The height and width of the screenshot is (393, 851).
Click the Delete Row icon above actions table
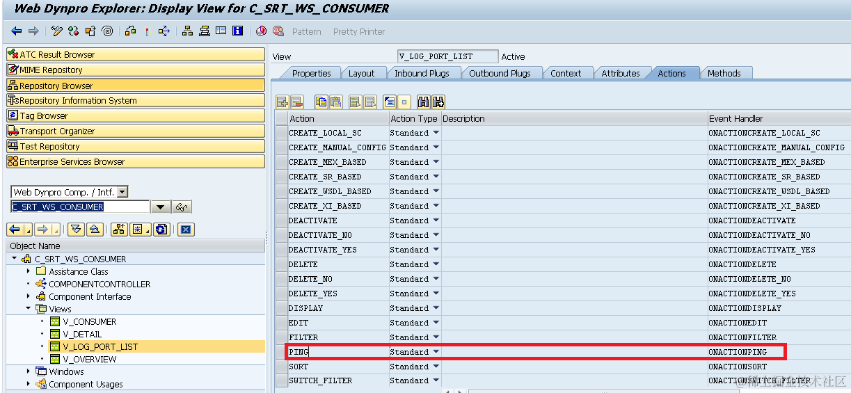coord(296,102)
